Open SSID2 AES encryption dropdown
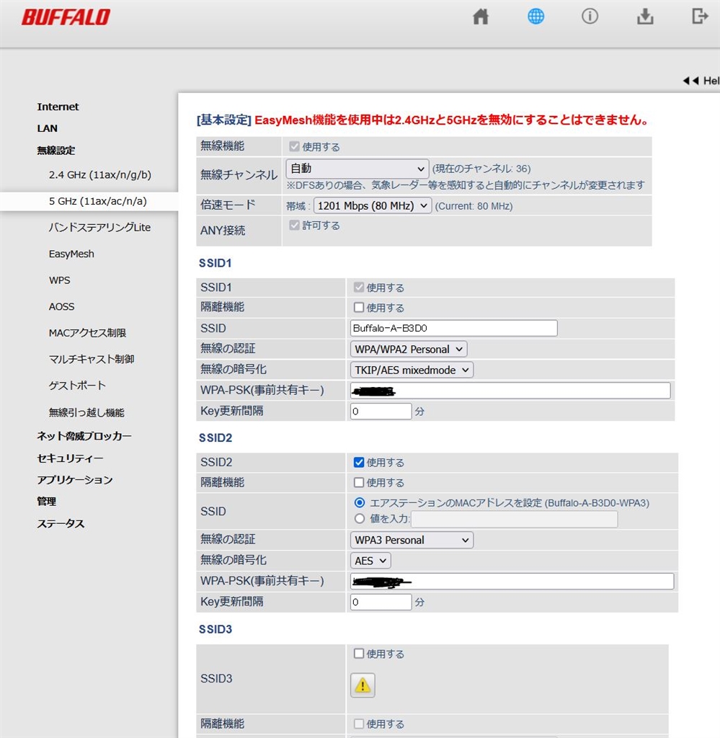The image size is (720, 738). coord(370,561)
